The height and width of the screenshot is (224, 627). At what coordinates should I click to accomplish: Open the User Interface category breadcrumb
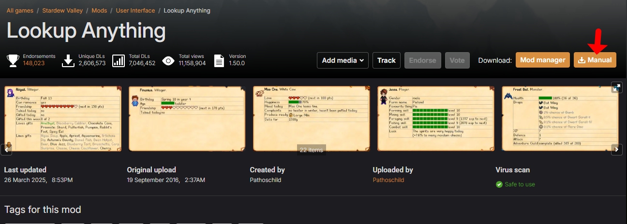click(x=135, y=10)
